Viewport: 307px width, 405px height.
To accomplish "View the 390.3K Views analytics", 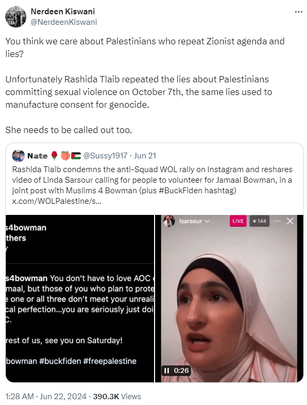I will [x=117, y=396].
